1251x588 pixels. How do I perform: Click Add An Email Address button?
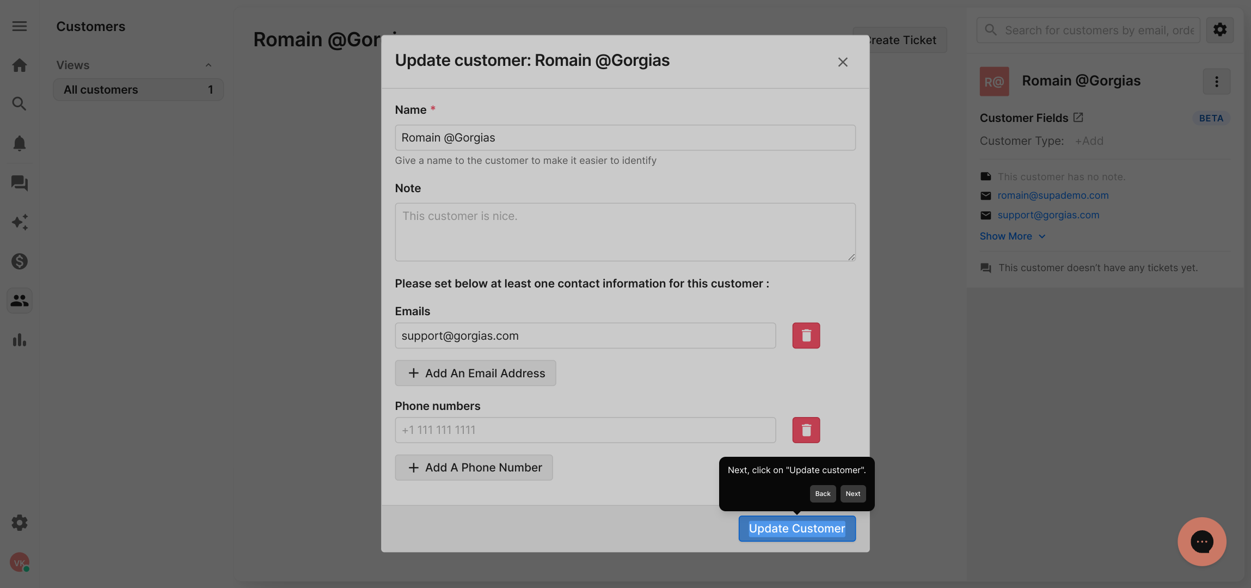tap(475, 373)
